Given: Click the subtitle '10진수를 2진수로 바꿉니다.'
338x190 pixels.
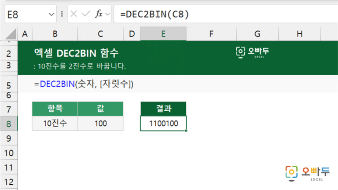Looking at the screenshot, I should click(x=82, y=66).
